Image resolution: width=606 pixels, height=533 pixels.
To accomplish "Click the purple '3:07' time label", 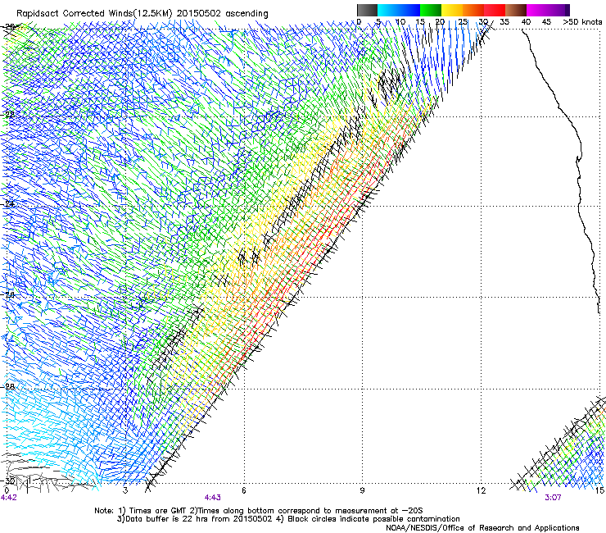I will pos(553,498).
